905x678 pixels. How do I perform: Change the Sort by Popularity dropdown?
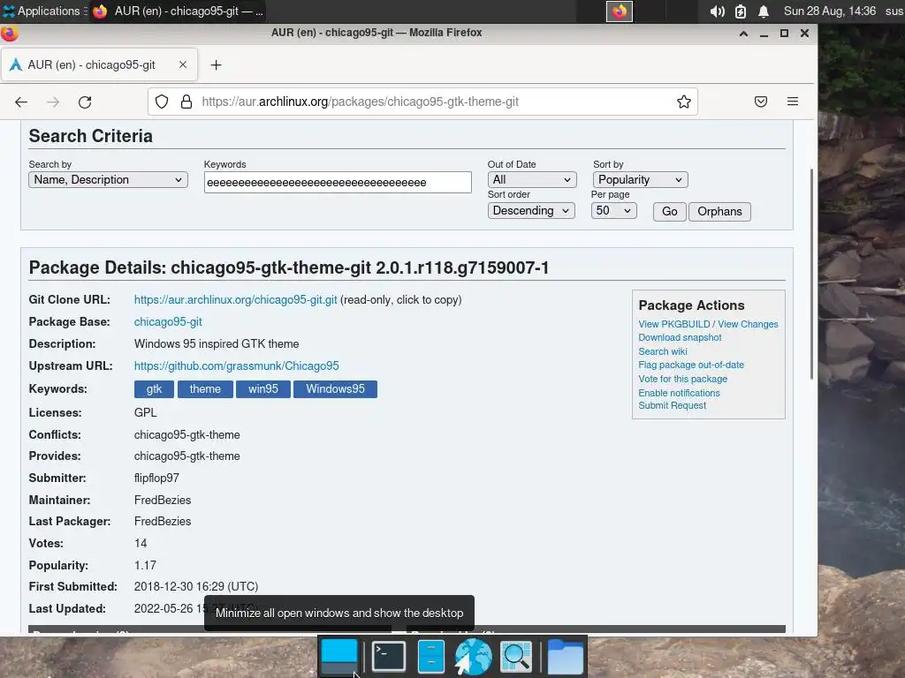[640, 180]
